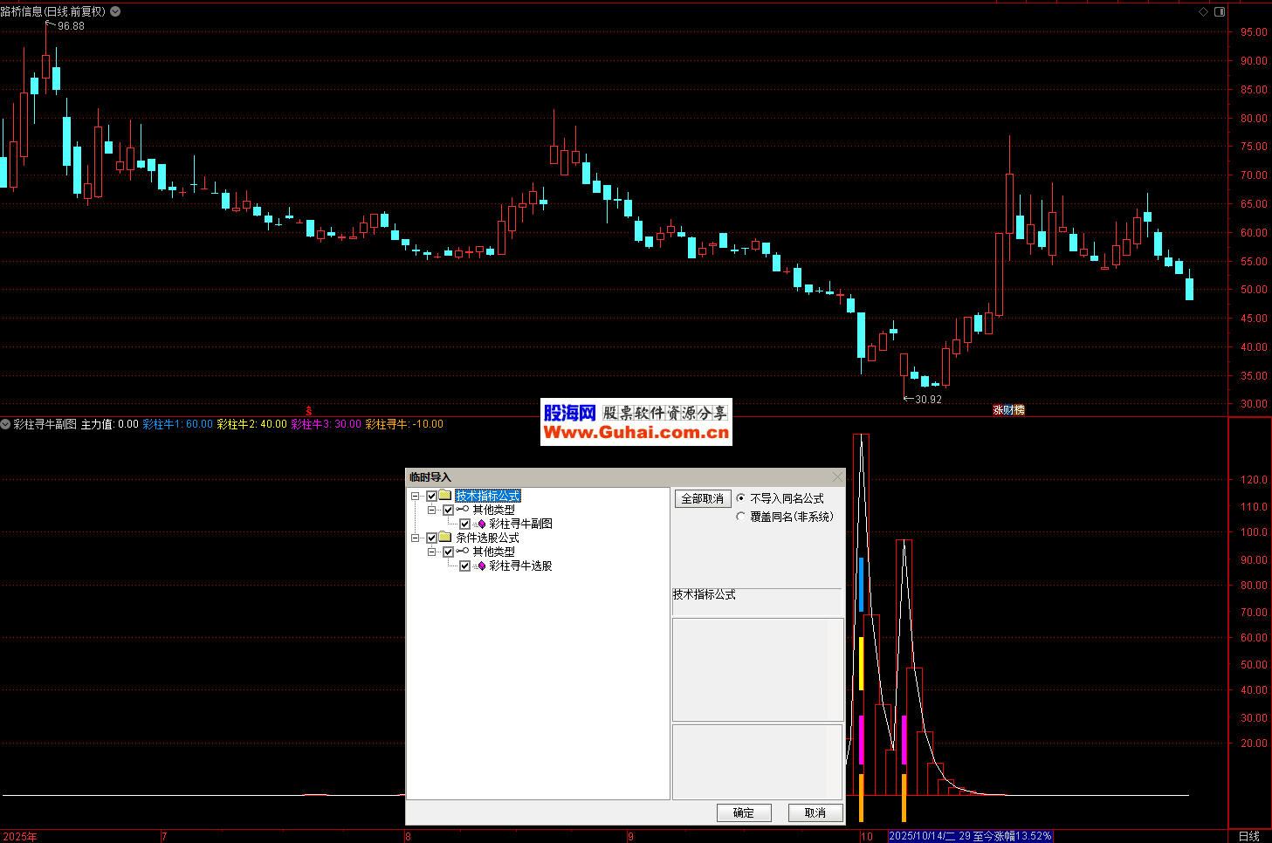Select the 覆盖同名(非系统) radio option
Screen dimensions: 1272x843
pos(741,517)
